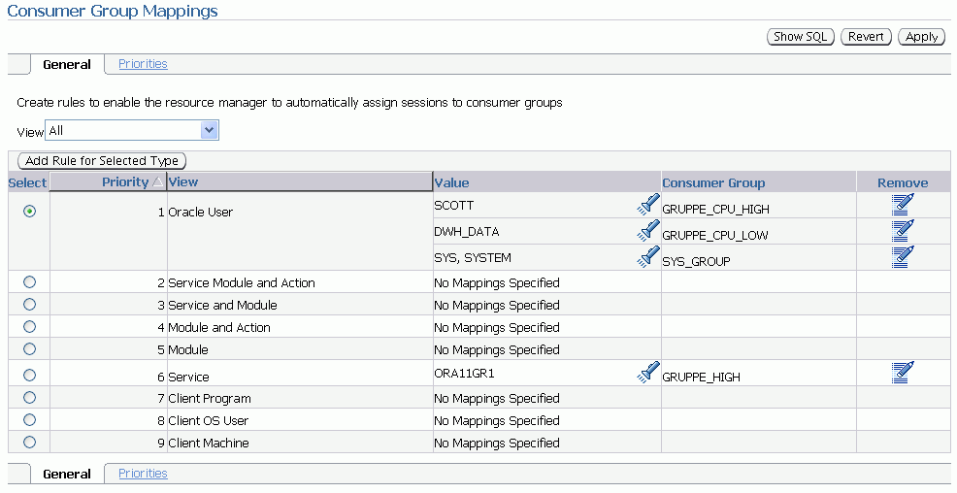Select the Client Machine radio button
The height and width of the screenshot is (493, 957).
[29, 443]
